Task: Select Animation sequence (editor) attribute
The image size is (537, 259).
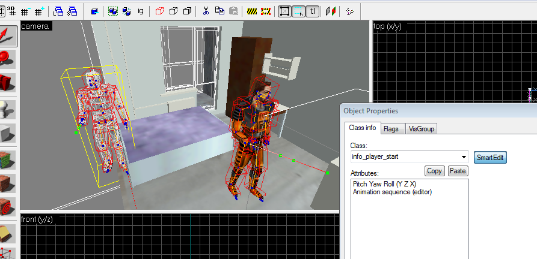Action: pyautogui.click(x=392, y=192)
